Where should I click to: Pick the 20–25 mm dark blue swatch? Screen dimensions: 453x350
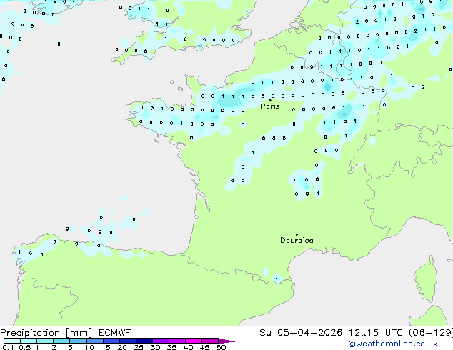coord(127,341)
